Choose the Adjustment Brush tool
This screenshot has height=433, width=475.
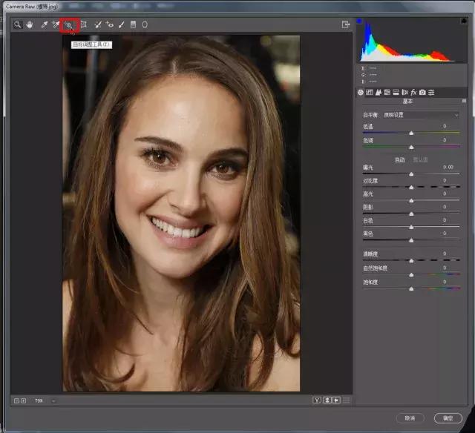point(121,24)
